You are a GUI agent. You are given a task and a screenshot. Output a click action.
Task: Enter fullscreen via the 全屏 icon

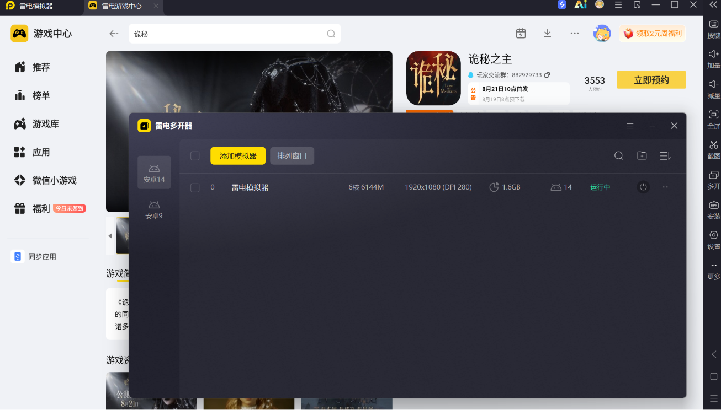click(713, 115)
